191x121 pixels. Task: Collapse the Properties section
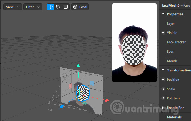pos(163,14)
